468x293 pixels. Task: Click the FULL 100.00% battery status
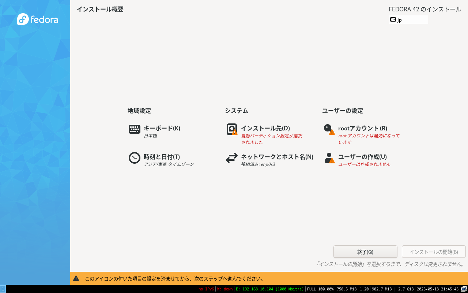(320, 289)
